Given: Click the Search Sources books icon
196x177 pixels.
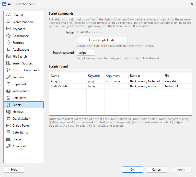Looking at the screenshot, I should click(x=8, y=63).
